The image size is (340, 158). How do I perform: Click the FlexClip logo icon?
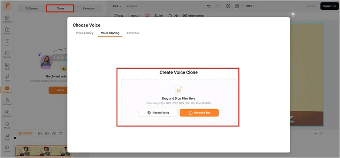coord(7,6)
